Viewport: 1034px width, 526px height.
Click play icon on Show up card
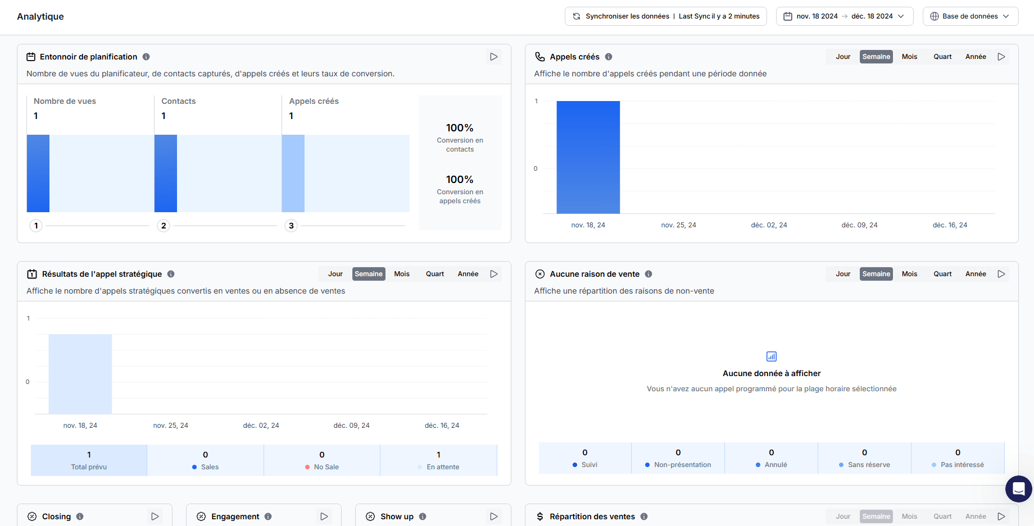pos(493,516)
